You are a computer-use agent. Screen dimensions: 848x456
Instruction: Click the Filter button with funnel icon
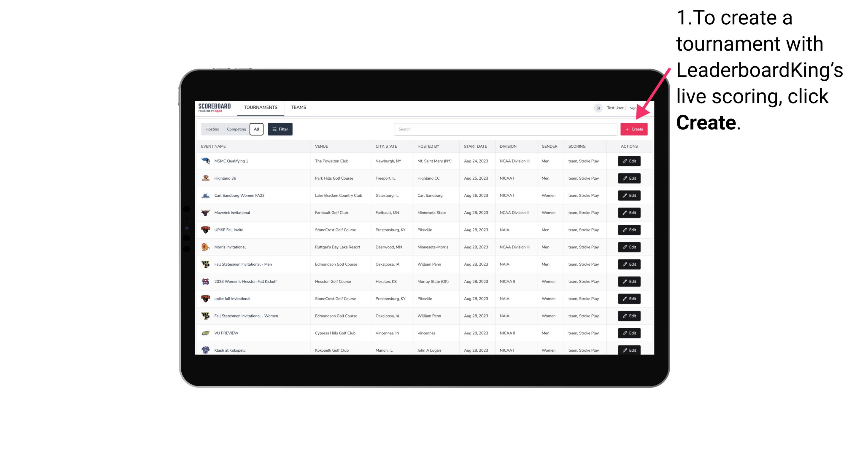click(280, 129)
